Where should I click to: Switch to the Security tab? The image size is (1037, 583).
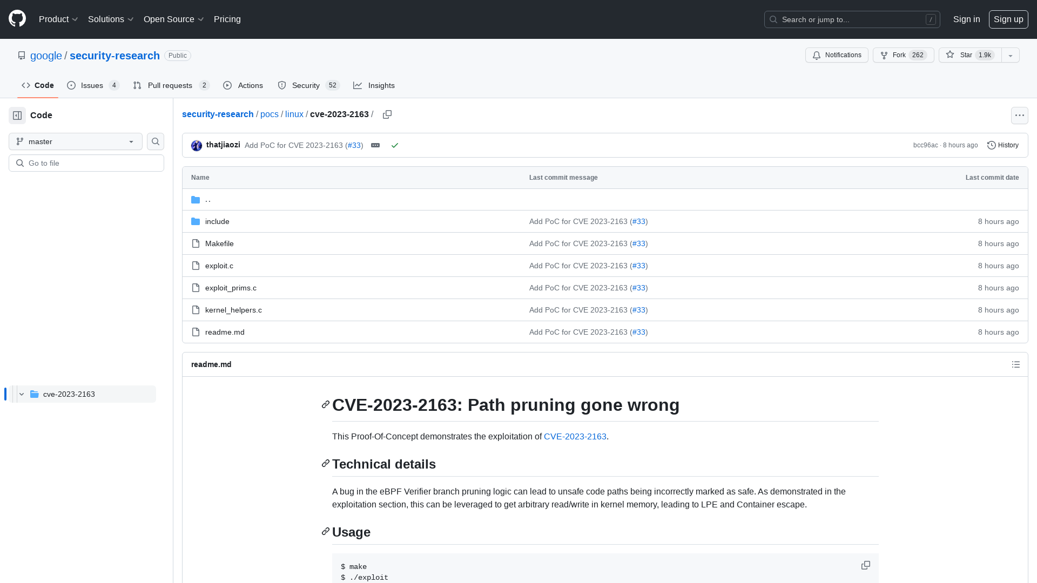click(308, 85)
